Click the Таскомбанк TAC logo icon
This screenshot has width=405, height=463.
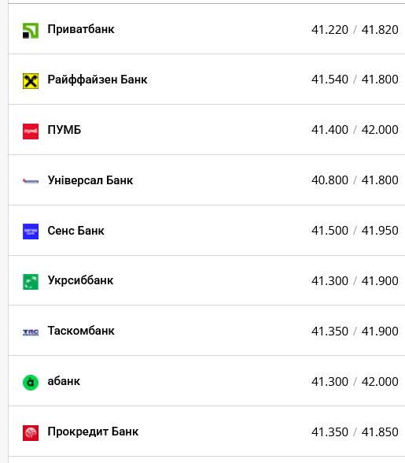[31, 332]
